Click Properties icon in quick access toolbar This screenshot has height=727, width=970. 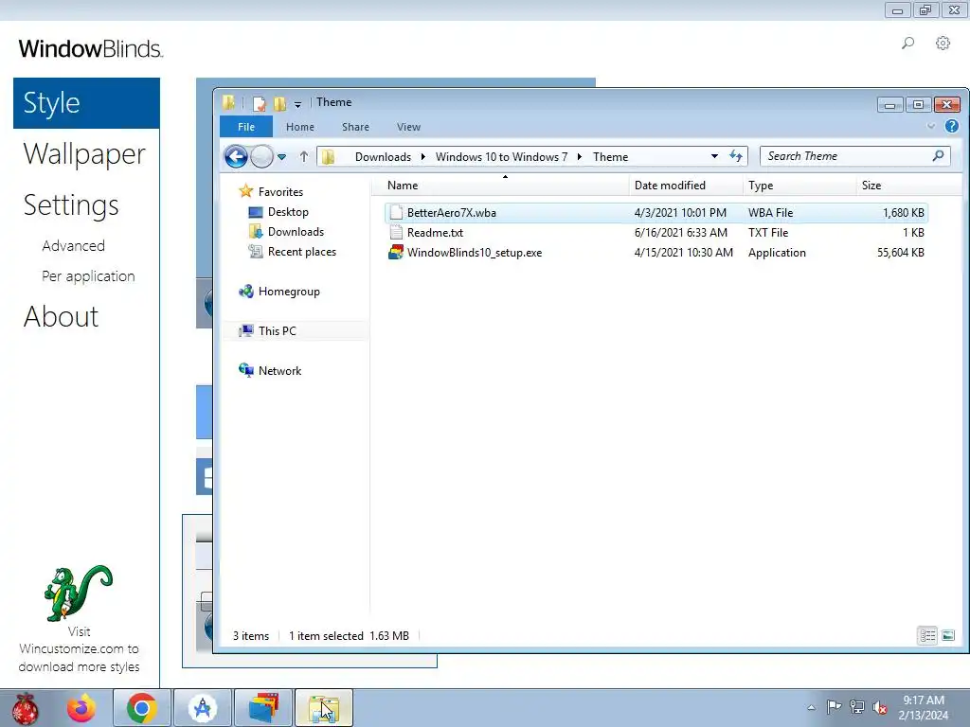(260, 103)
